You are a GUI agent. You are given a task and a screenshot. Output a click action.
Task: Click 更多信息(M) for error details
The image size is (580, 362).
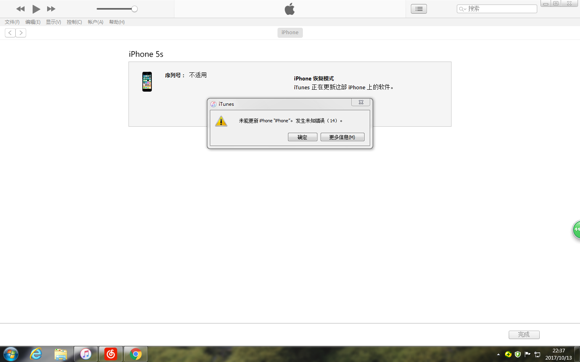[342, 137]
